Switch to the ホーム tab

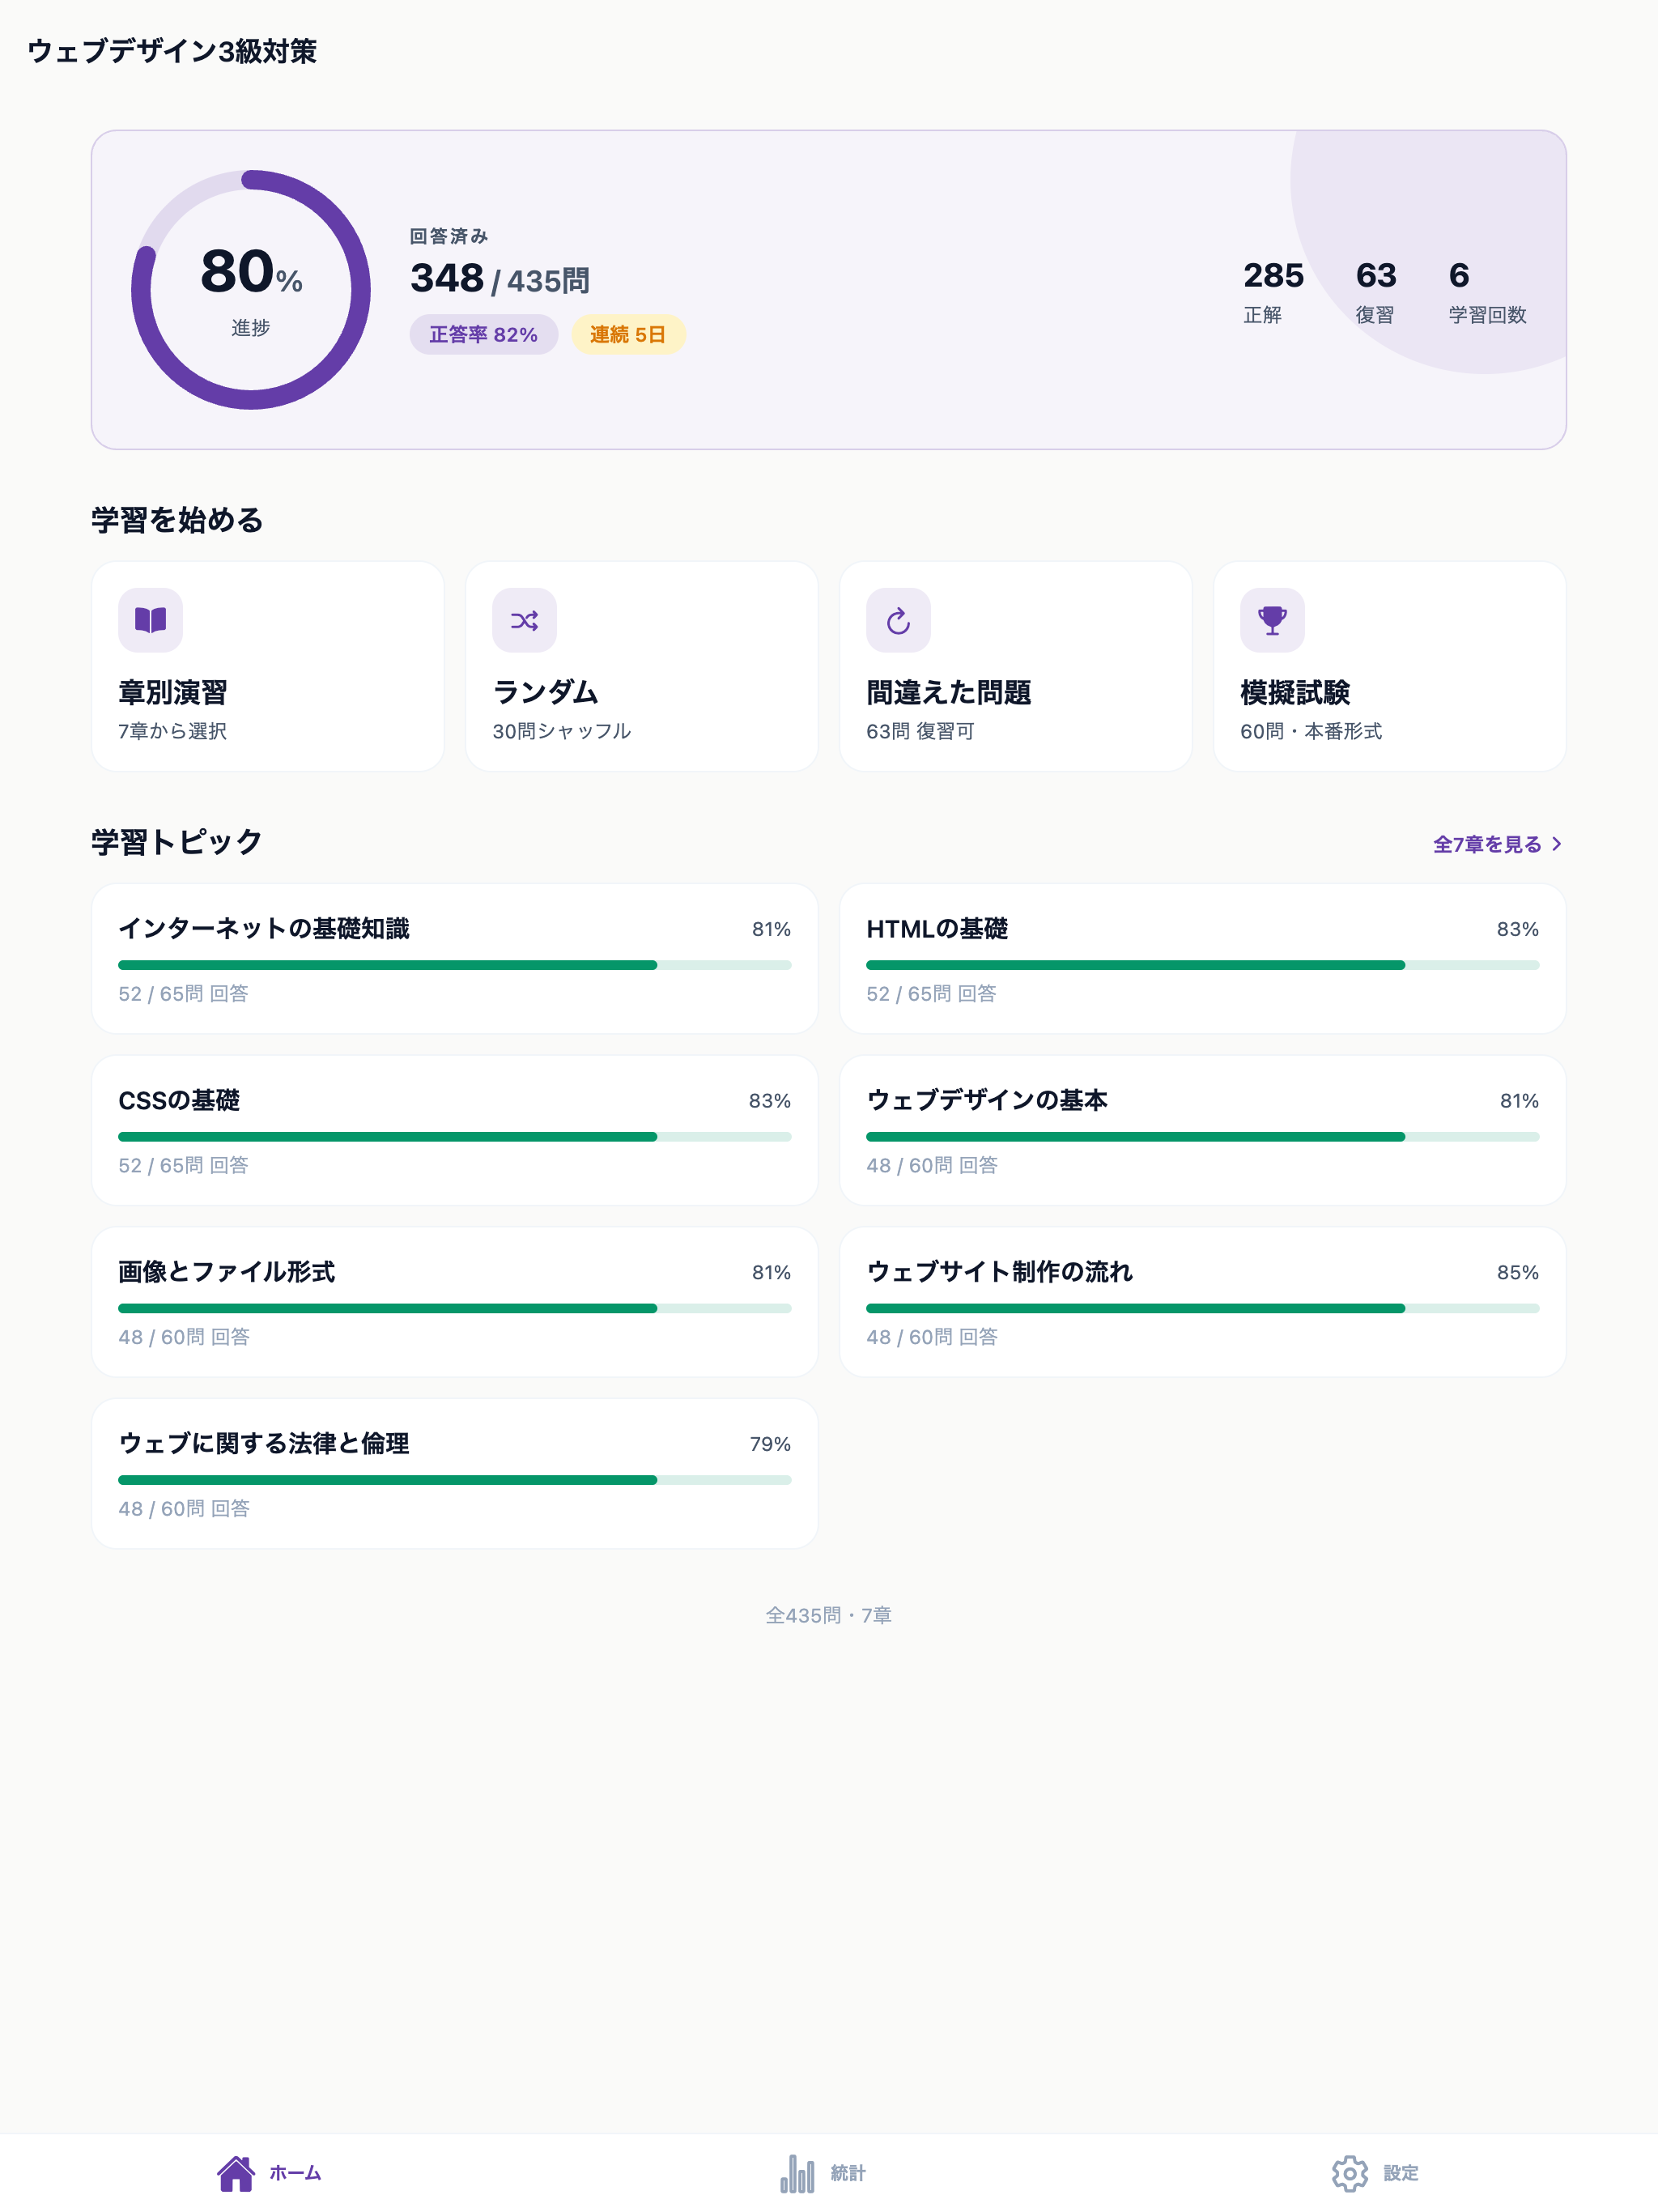pos(269,2172)
